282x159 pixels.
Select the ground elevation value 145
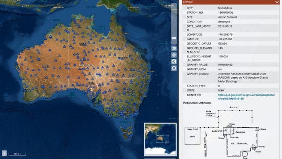[x=220, y=48]
